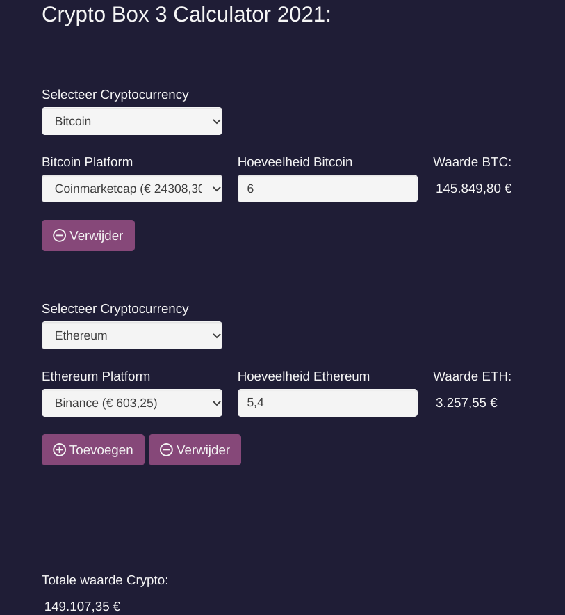Click the Waarde ETH amount 3.257,55 €

[x=466, y=402]
